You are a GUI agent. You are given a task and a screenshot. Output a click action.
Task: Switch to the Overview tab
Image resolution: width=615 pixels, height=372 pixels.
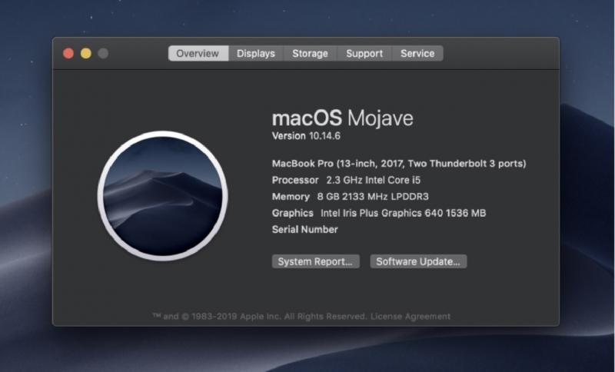(x=198, y=53)
